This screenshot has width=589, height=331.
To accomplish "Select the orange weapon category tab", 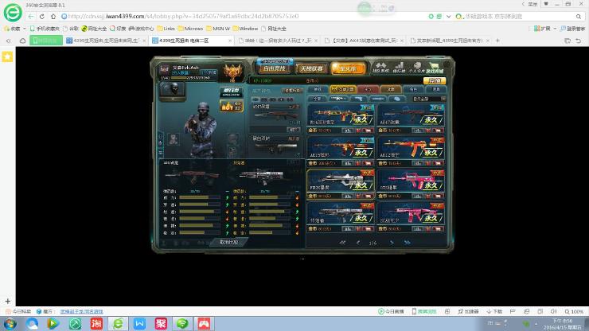I will (391, 89).
